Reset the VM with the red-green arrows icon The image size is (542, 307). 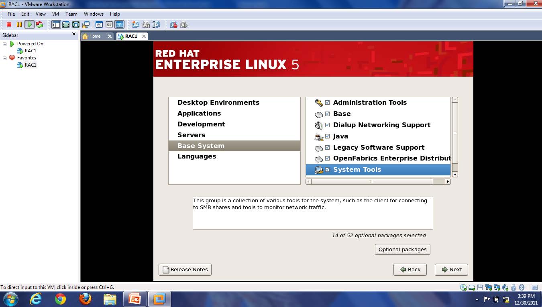click(39, 24)
